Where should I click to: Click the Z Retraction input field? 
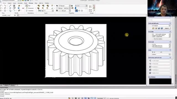[x=161, y=64]
